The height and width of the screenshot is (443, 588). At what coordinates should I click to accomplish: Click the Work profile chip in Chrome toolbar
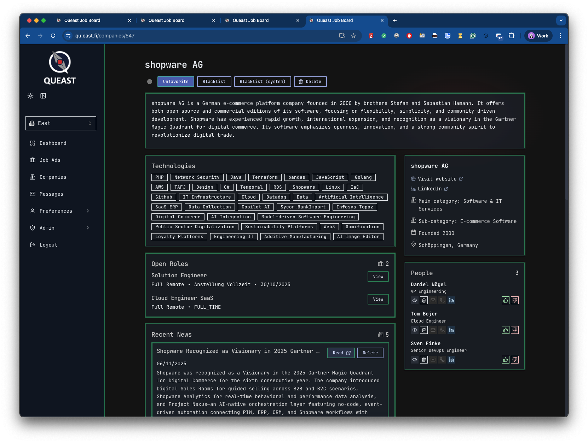(538, 36)
